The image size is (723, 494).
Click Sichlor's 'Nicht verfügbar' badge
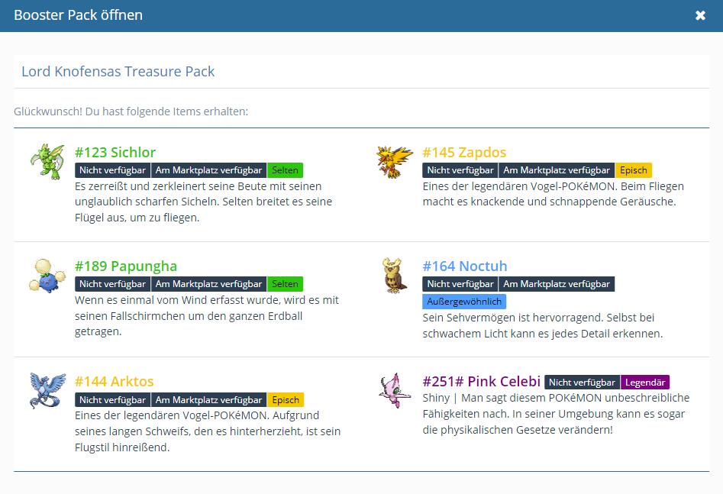pos(112,170)
